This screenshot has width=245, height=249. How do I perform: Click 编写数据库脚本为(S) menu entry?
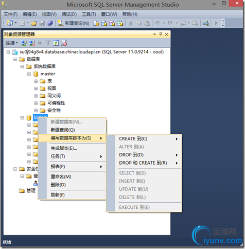(72, 138)
